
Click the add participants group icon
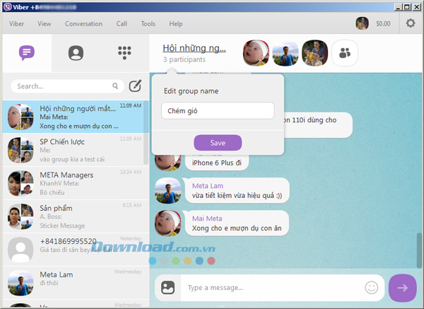coord(345,53)
